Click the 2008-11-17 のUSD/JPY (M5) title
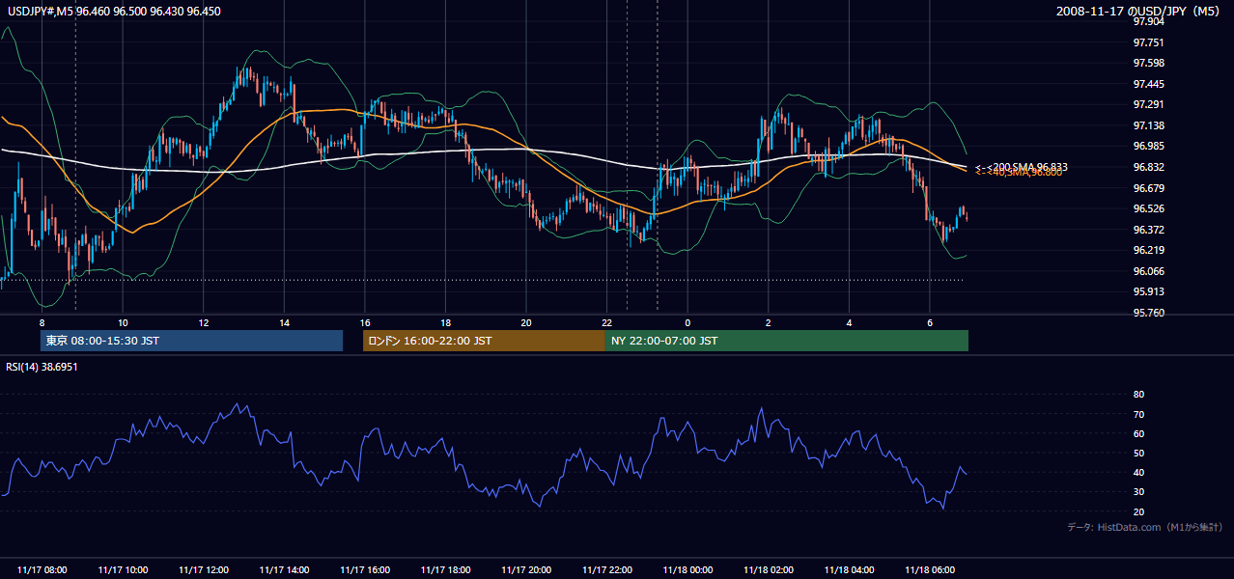Screen dimensions: 1234x579 click(x=1137, y=12)
